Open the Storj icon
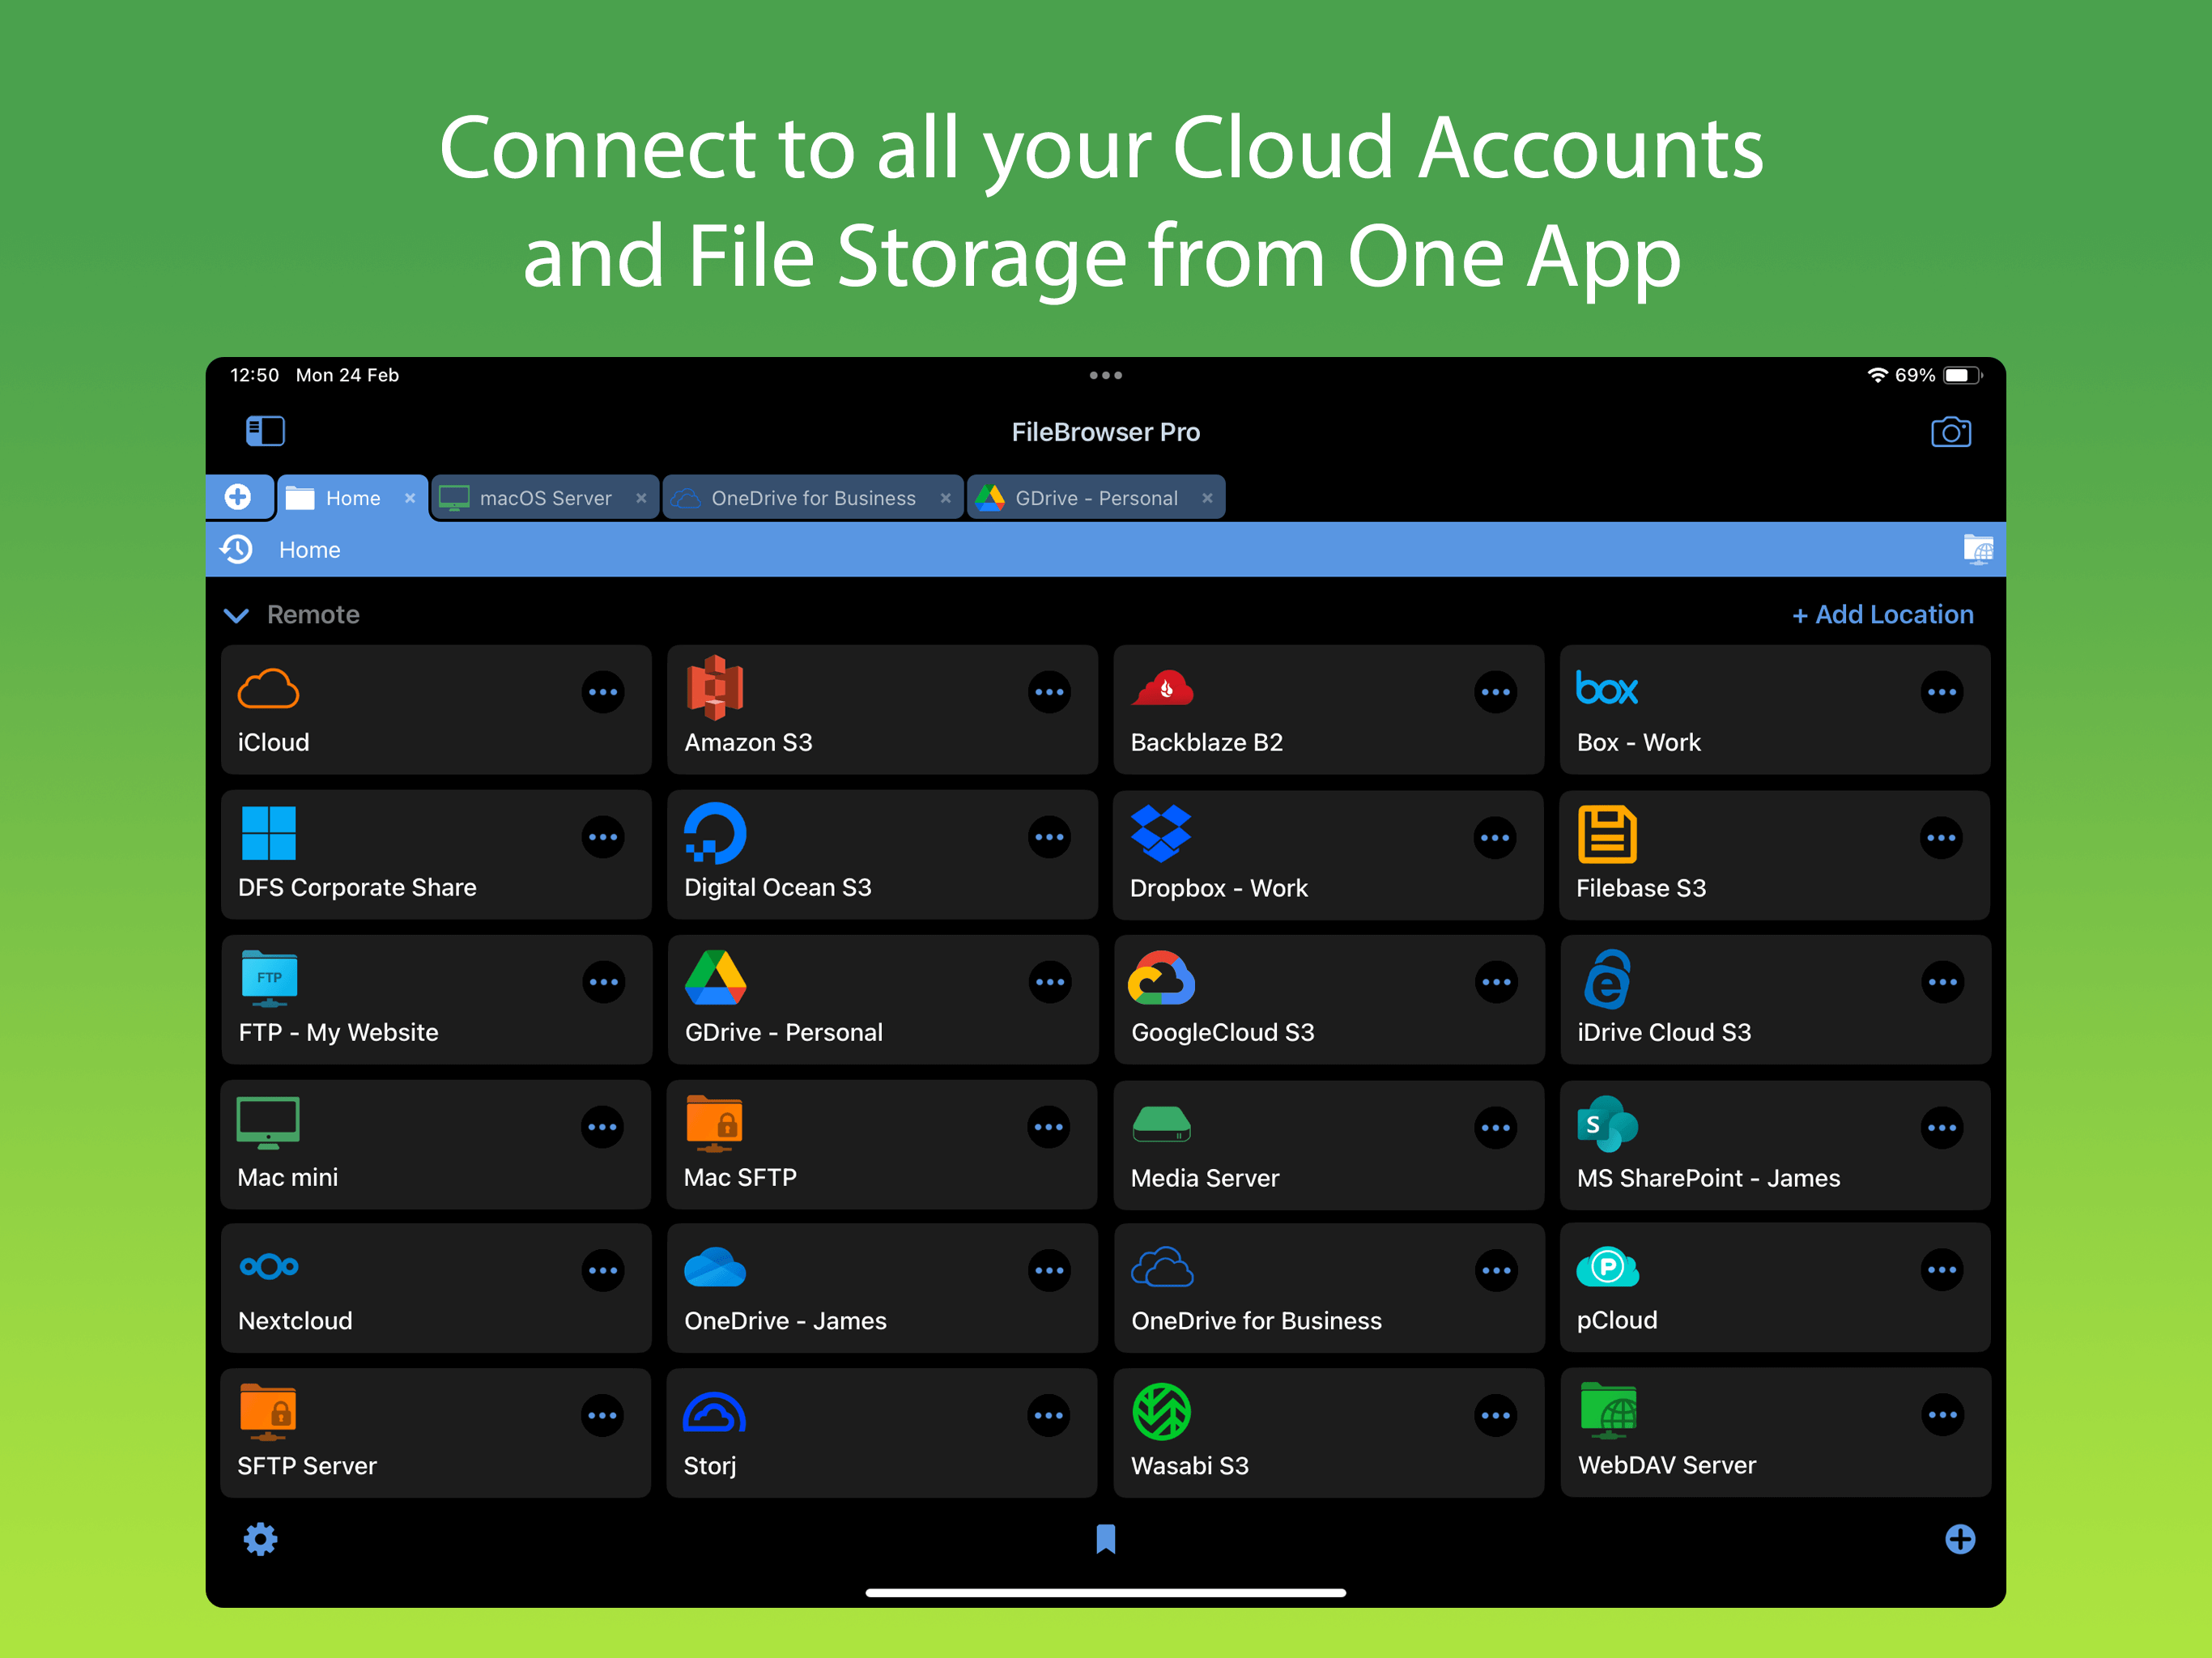 pos(714,1412)
